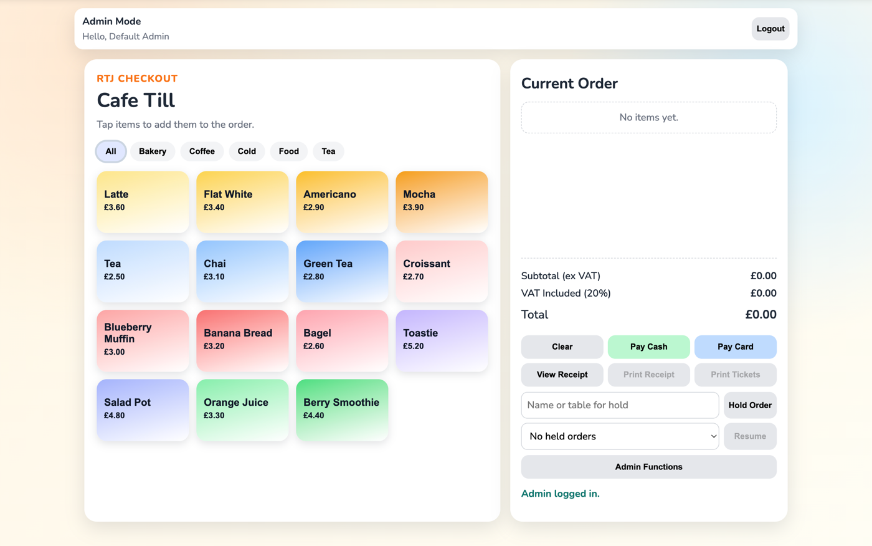Clear the current order
Image resolution: width=872 pixels, height=546 pixels.
(x=562, y=347)
